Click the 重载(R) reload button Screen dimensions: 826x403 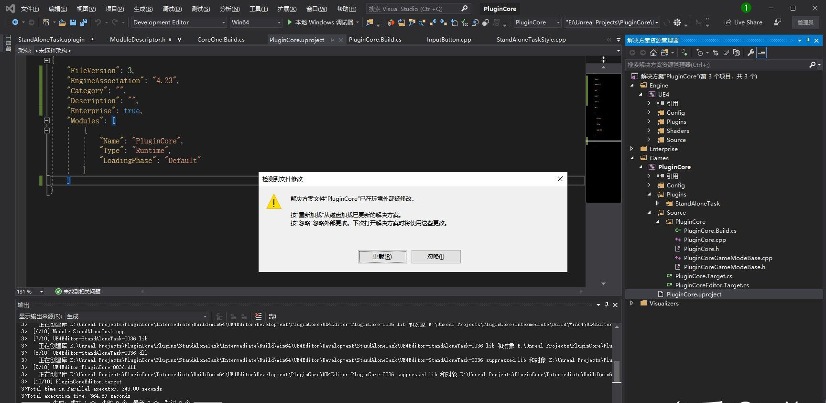coord(382,257)
